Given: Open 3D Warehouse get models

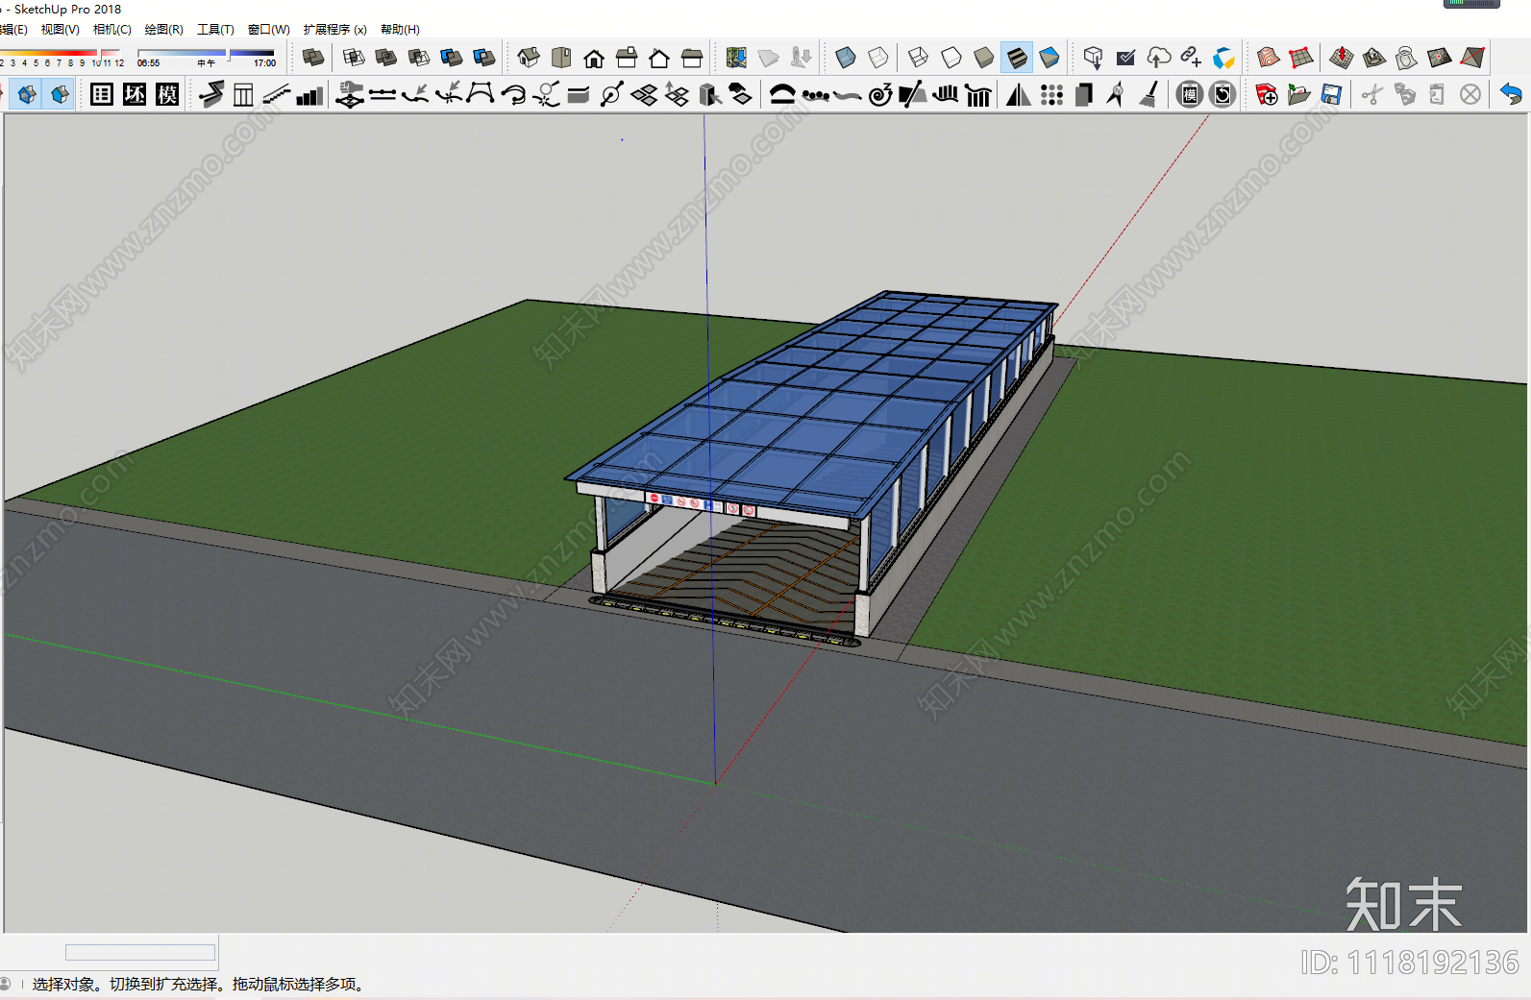Looking at the screenshot, I should point(1094,58).
